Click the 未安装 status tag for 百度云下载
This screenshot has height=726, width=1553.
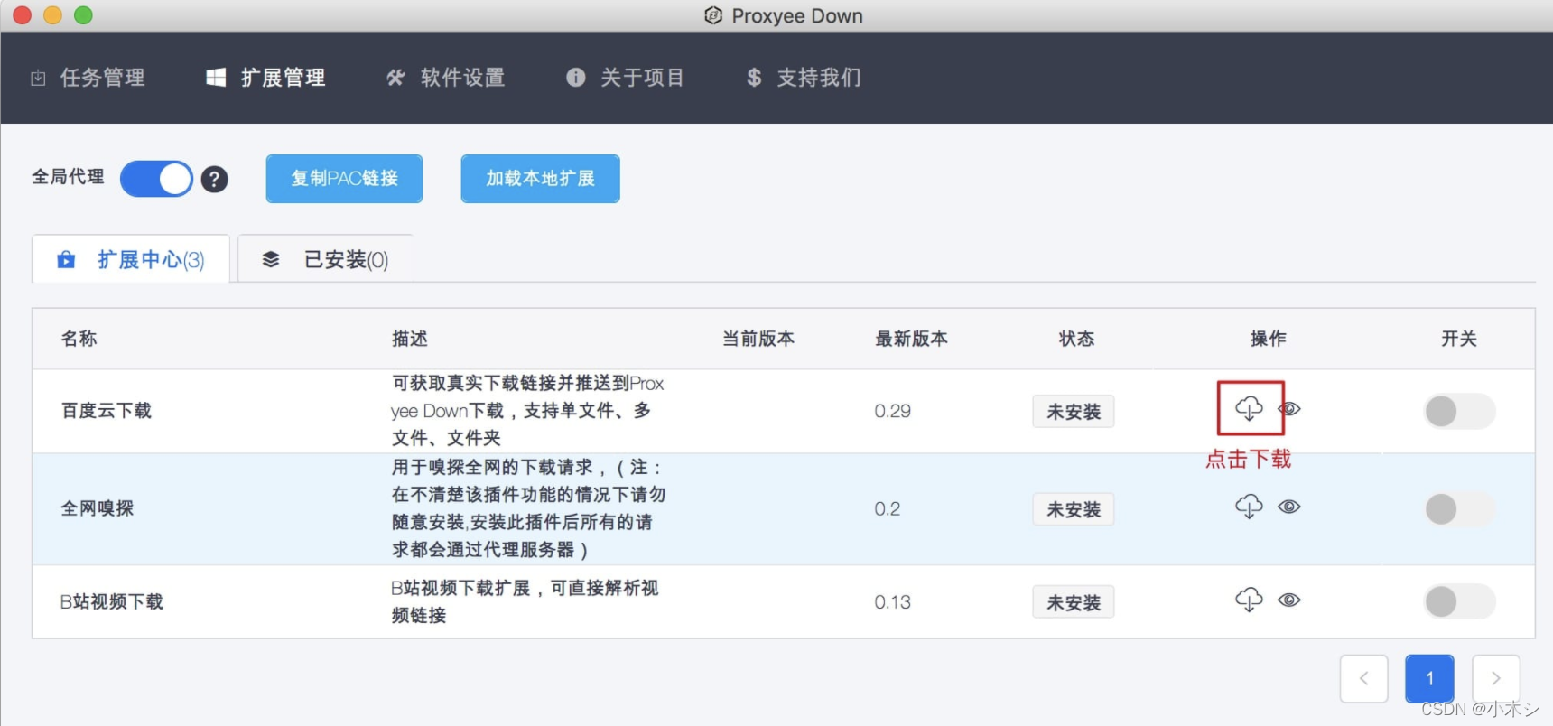tap(1074, 412)
